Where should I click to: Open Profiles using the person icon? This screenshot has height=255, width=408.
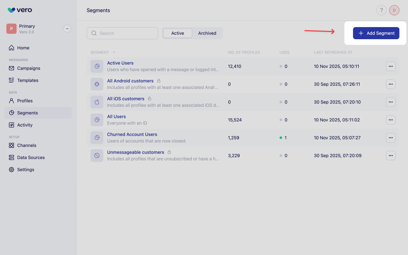tap(11, 101)
